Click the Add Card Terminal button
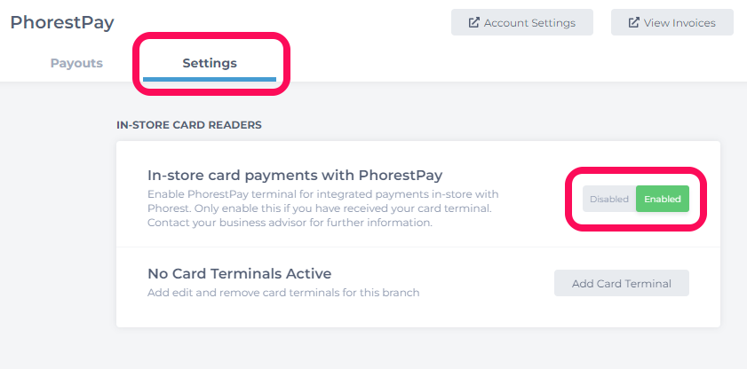 pyautogui.click(x=622, y=284)
